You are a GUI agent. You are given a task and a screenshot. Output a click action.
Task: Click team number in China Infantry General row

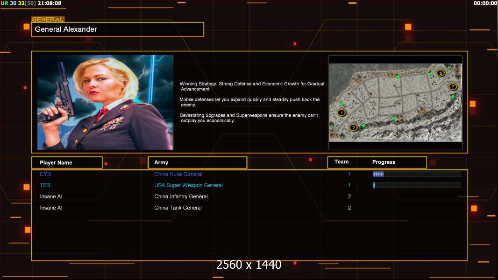point(349,196)
